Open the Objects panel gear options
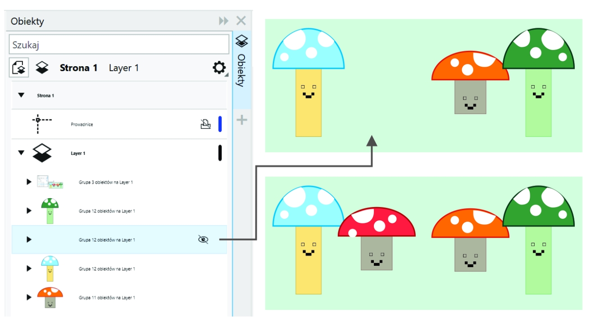The height and width of the screenshot is (327, 600). tap(219, 68)
